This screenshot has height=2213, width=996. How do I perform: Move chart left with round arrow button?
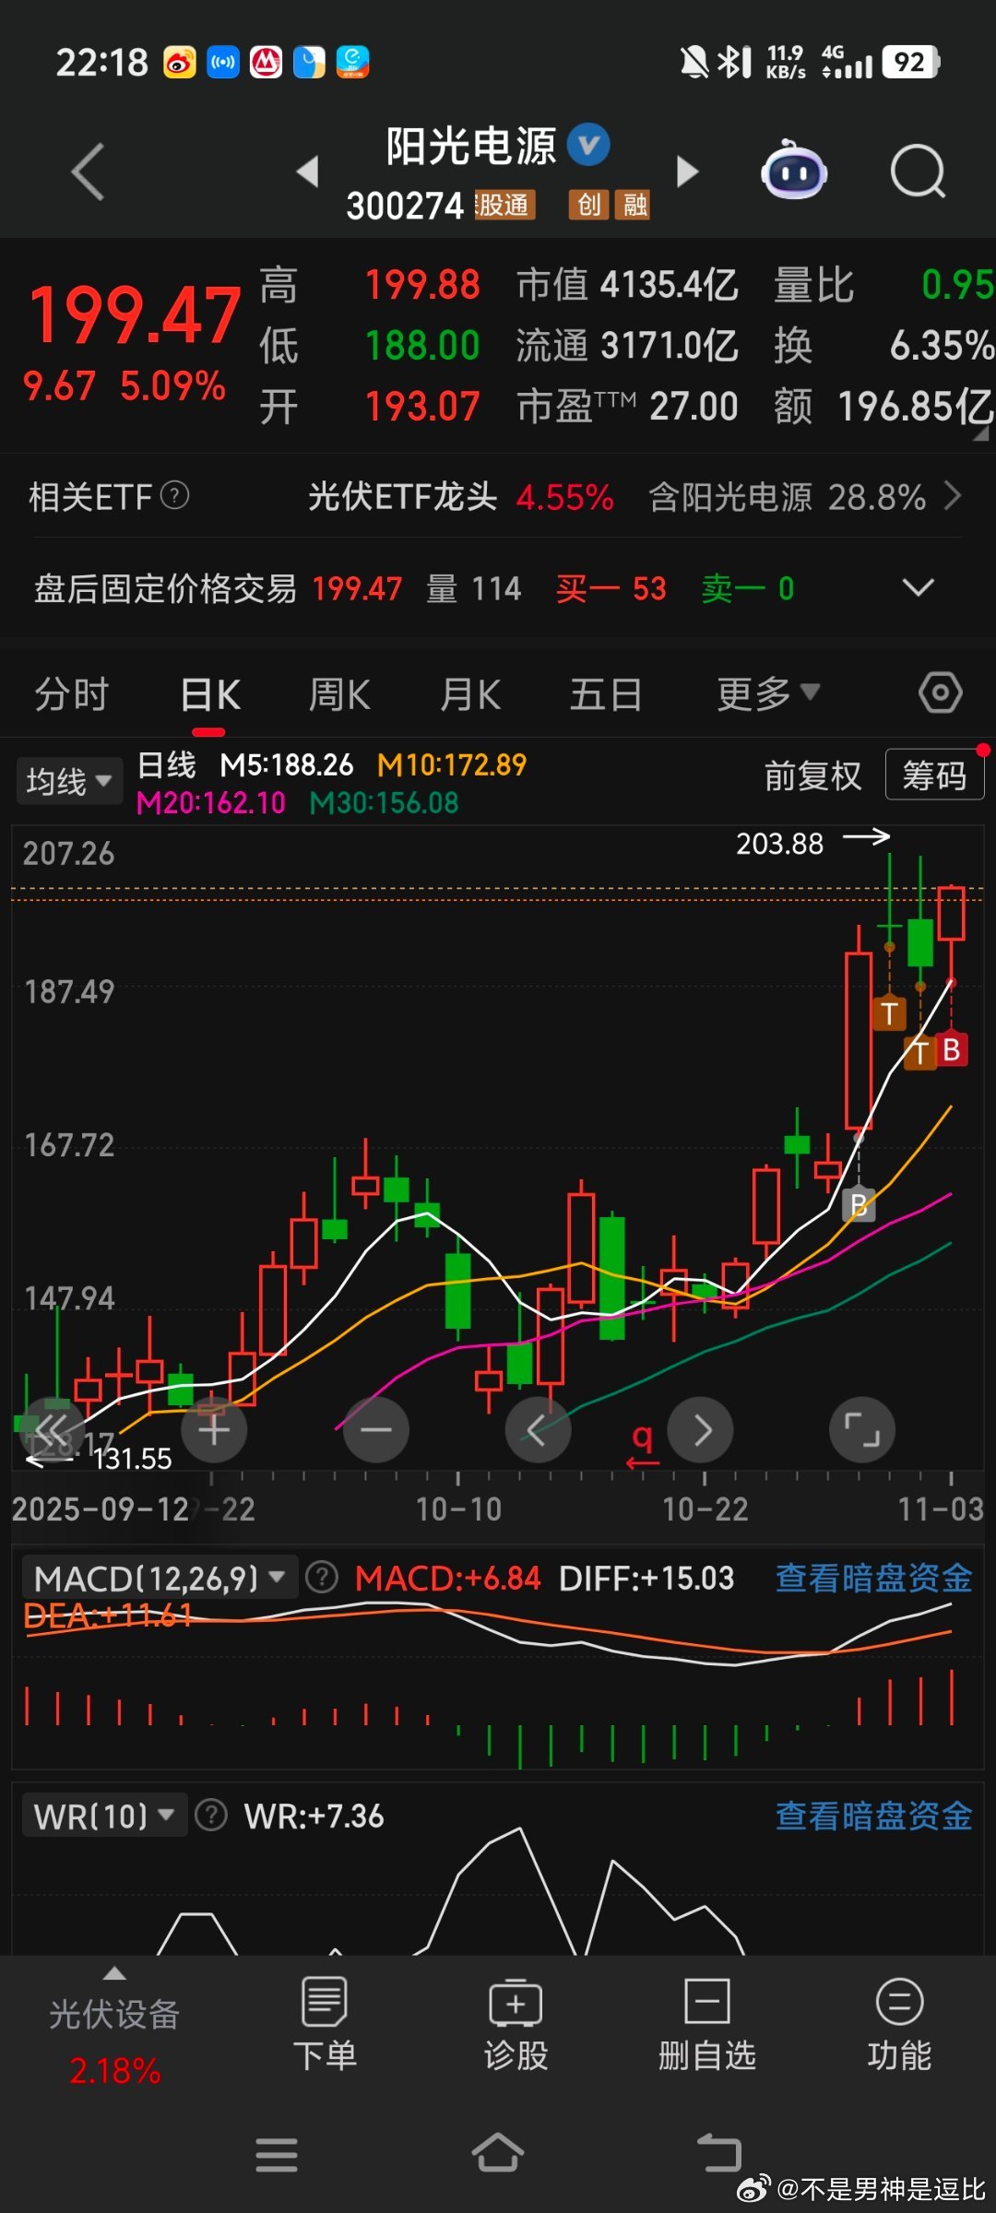[538, 1430]
